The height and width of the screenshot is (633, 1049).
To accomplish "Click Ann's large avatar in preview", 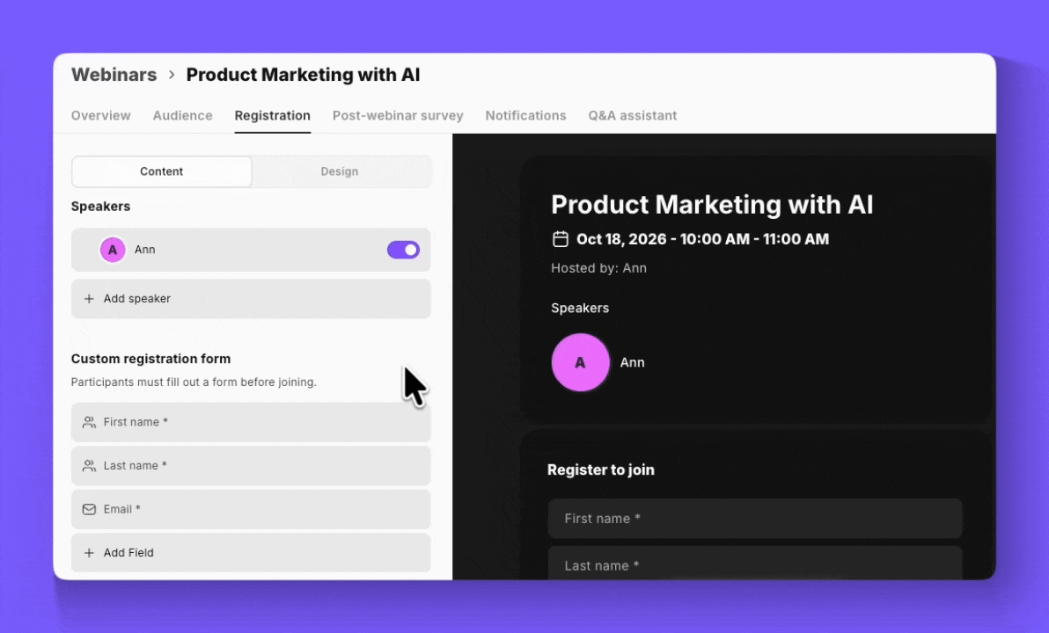I will pyautogui.click(x=580, y=362).
